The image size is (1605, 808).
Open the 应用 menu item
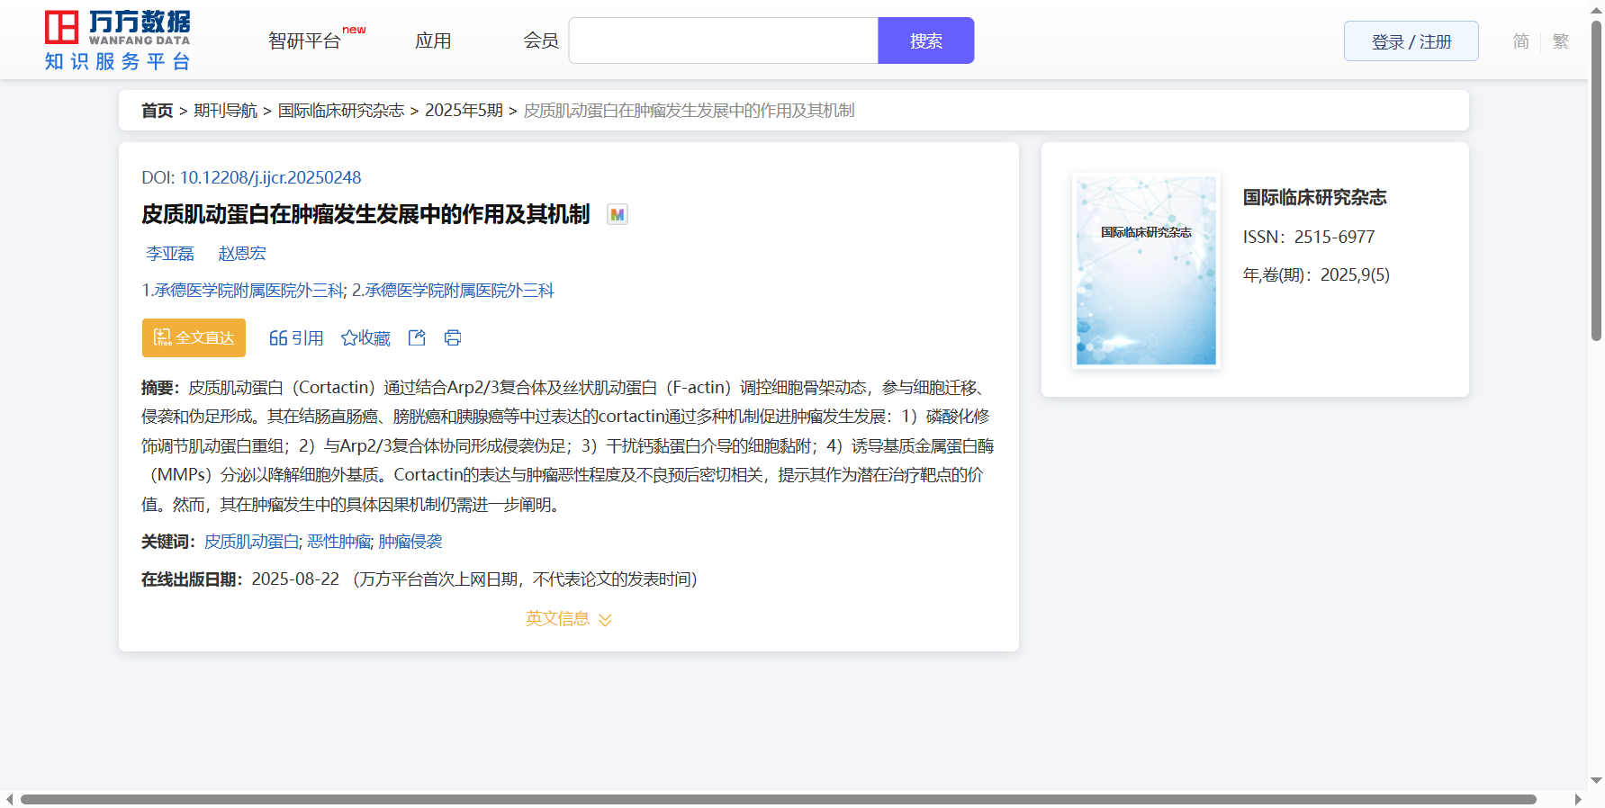(x=433, y=41)
